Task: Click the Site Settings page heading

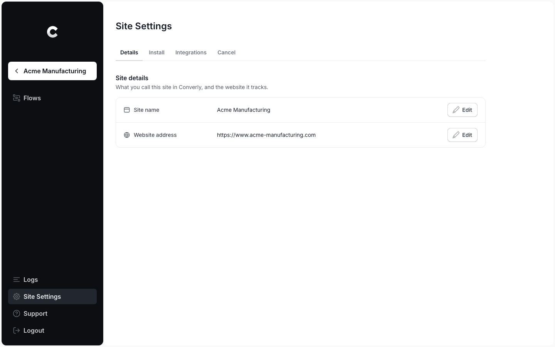Action: tap(144, 26)
